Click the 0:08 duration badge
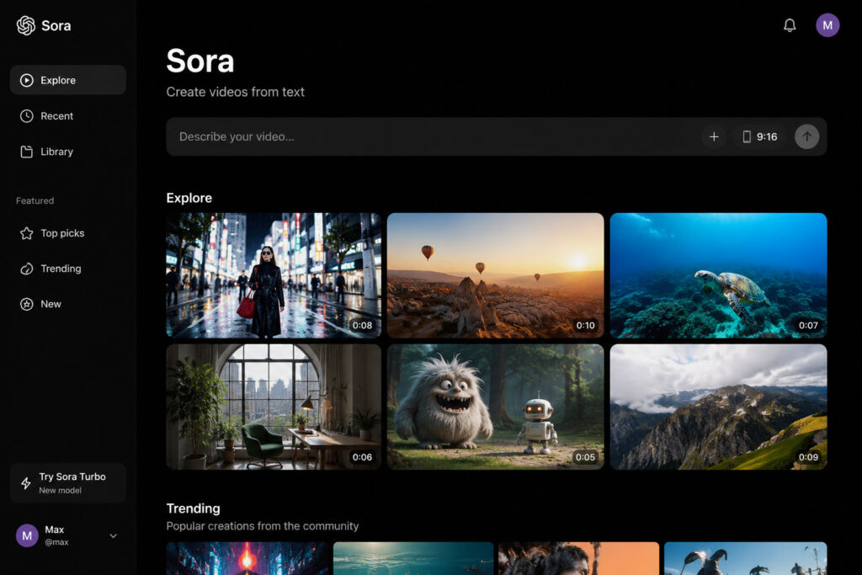 point(362,326)
